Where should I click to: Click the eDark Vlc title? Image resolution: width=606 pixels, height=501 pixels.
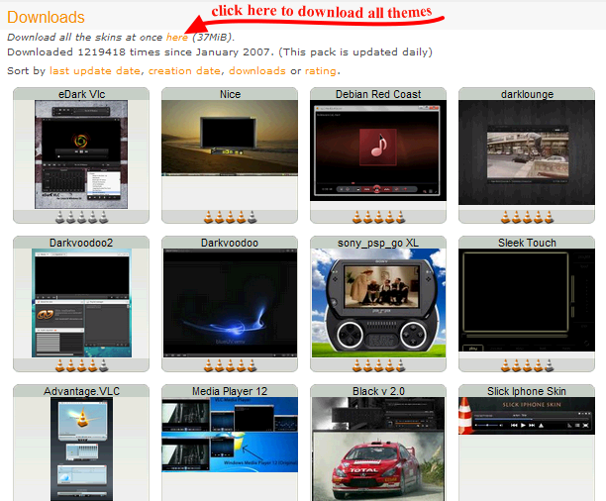pos(81,94)
